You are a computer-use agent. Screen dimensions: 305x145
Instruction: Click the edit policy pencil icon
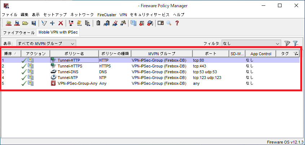[44, 23]
